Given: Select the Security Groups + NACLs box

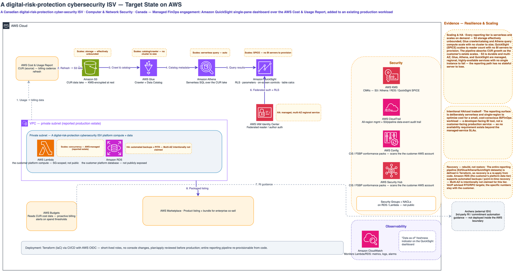Looking at the screenshot, I should point(396,203).
